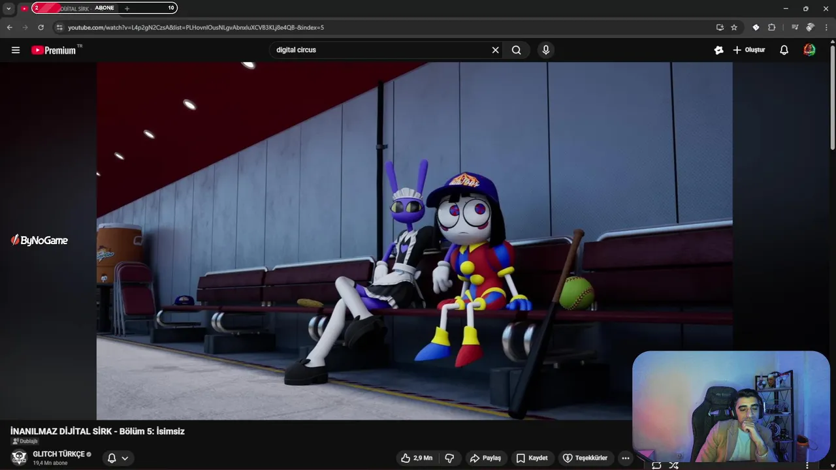Open media controls icon in toolbar
The width and height of the screenshot is (836, 470).
(x=795, y=27)
